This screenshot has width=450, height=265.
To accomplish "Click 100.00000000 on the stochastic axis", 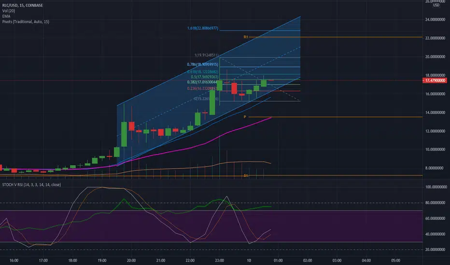I will pyautogui.click(x=436, y=187).
